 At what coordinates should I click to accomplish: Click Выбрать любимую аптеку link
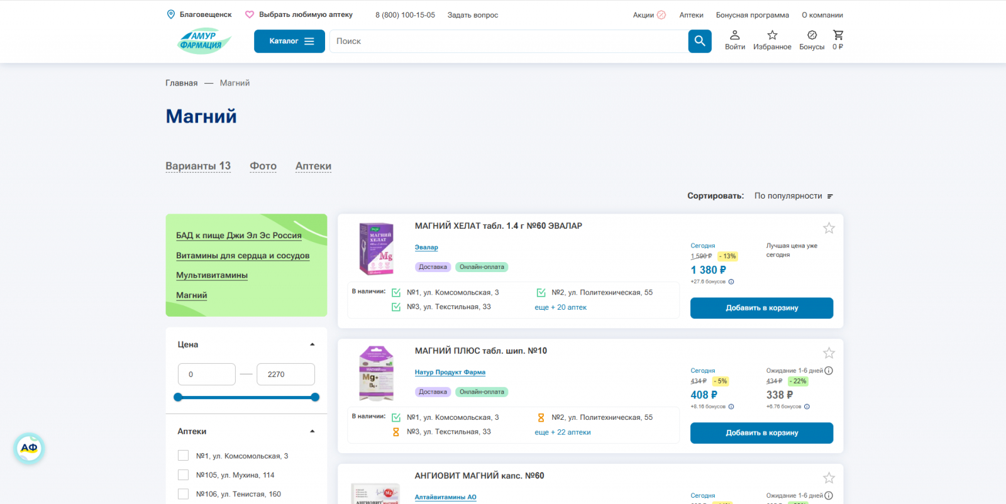tap(306, 14)
